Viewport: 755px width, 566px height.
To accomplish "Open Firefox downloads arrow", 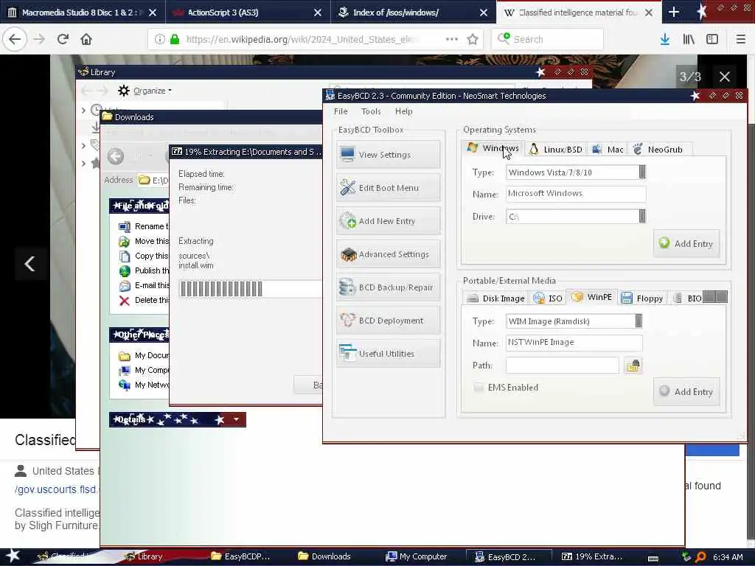I will click(x=665, y=39).
